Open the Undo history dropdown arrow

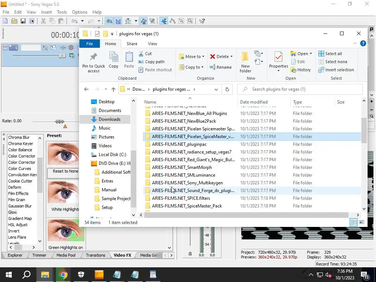click(x=82, y=21)
